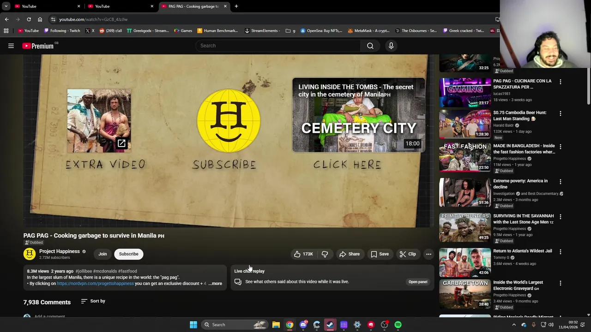Viewport: 591px width, 332px height.
Task: Open options for Return to Atlanta's Wildest Jail
Action: (x=561, y=252)
